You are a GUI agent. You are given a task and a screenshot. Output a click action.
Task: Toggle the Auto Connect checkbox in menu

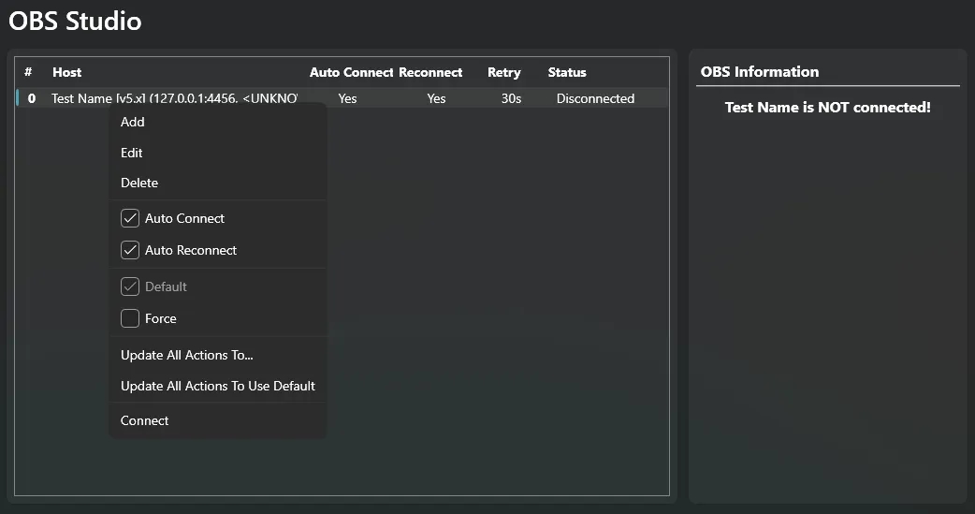pyautogui.click(x=130, y=218)
